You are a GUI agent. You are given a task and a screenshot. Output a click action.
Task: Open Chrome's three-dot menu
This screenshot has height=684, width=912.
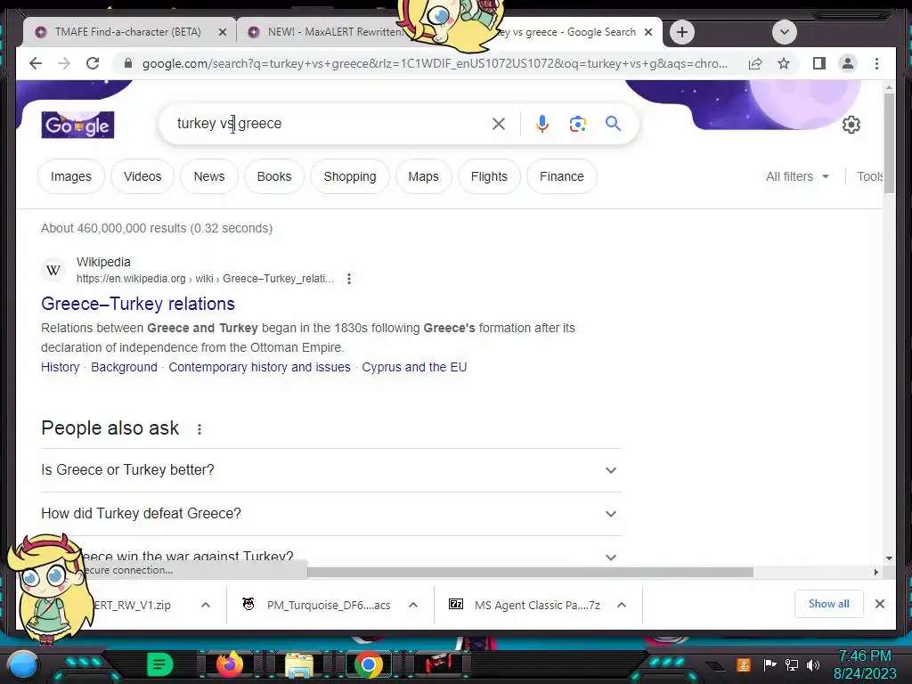[x=876, y=63]
